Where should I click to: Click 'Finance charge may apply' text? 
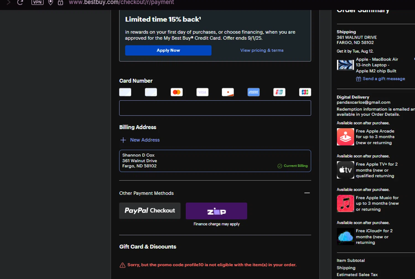[217, 224]
